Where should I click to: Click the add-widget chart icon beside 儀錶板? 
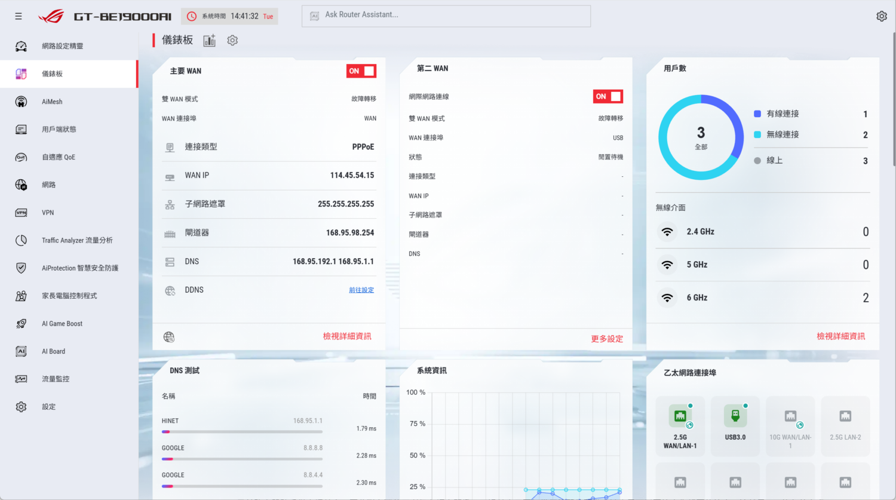(209, 40)
